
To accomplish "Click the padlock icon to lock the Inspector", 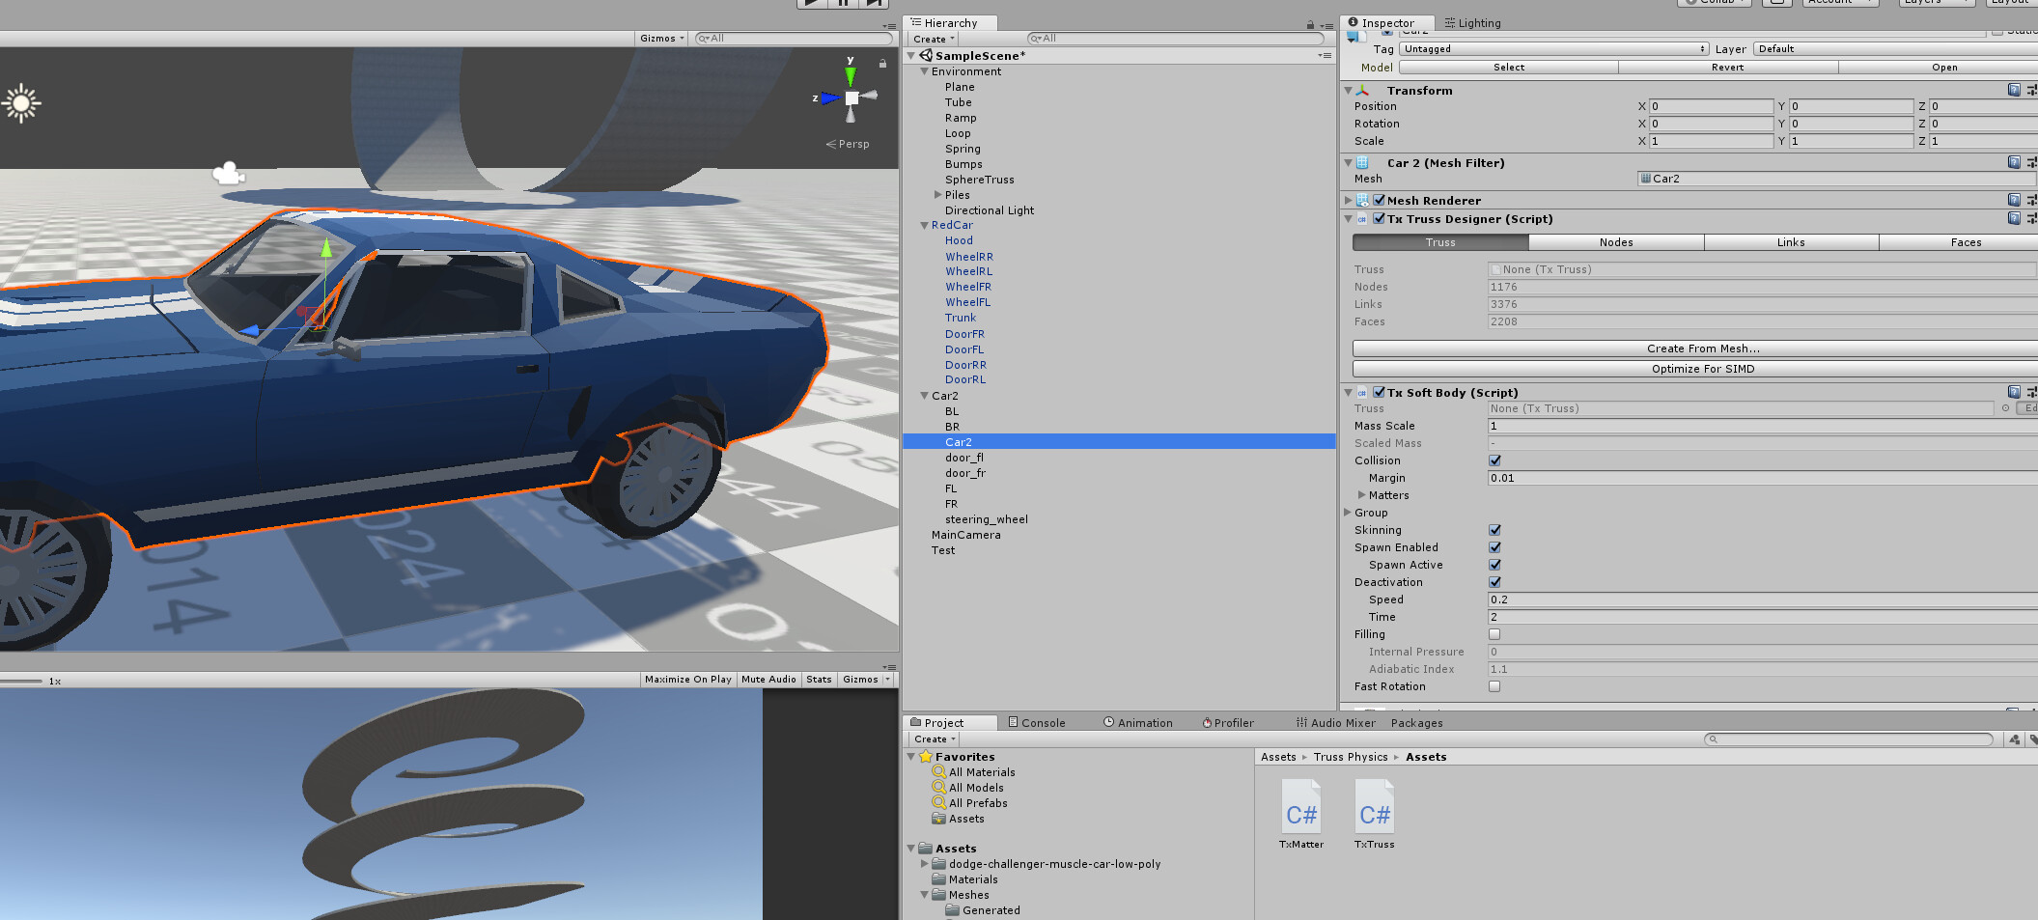I will pyautogui.click(x=1309, y=23).
